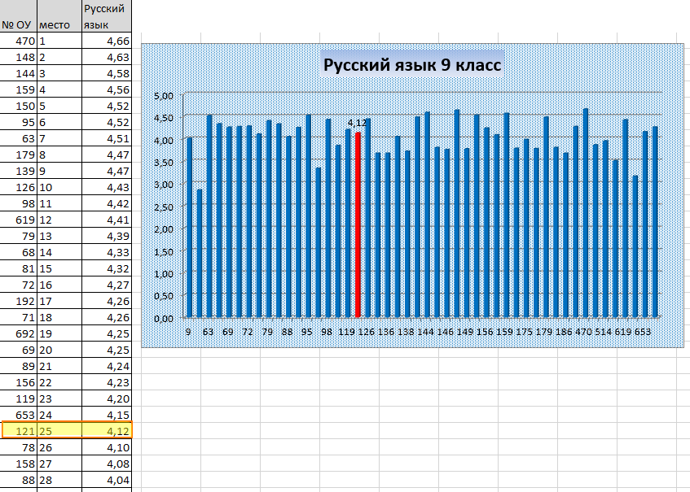Click chart x-axis label 175
The image size is (690, 492).
point(524,332)
